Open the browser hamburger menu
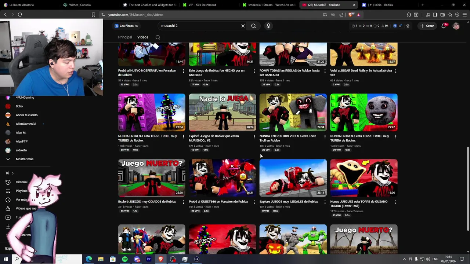Image resolution: width=470 pixels, height=264 pixels. coord(464,15)
